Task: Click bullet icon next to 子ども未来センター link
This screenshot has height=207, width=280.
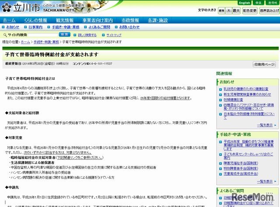Action: (220, 155)
